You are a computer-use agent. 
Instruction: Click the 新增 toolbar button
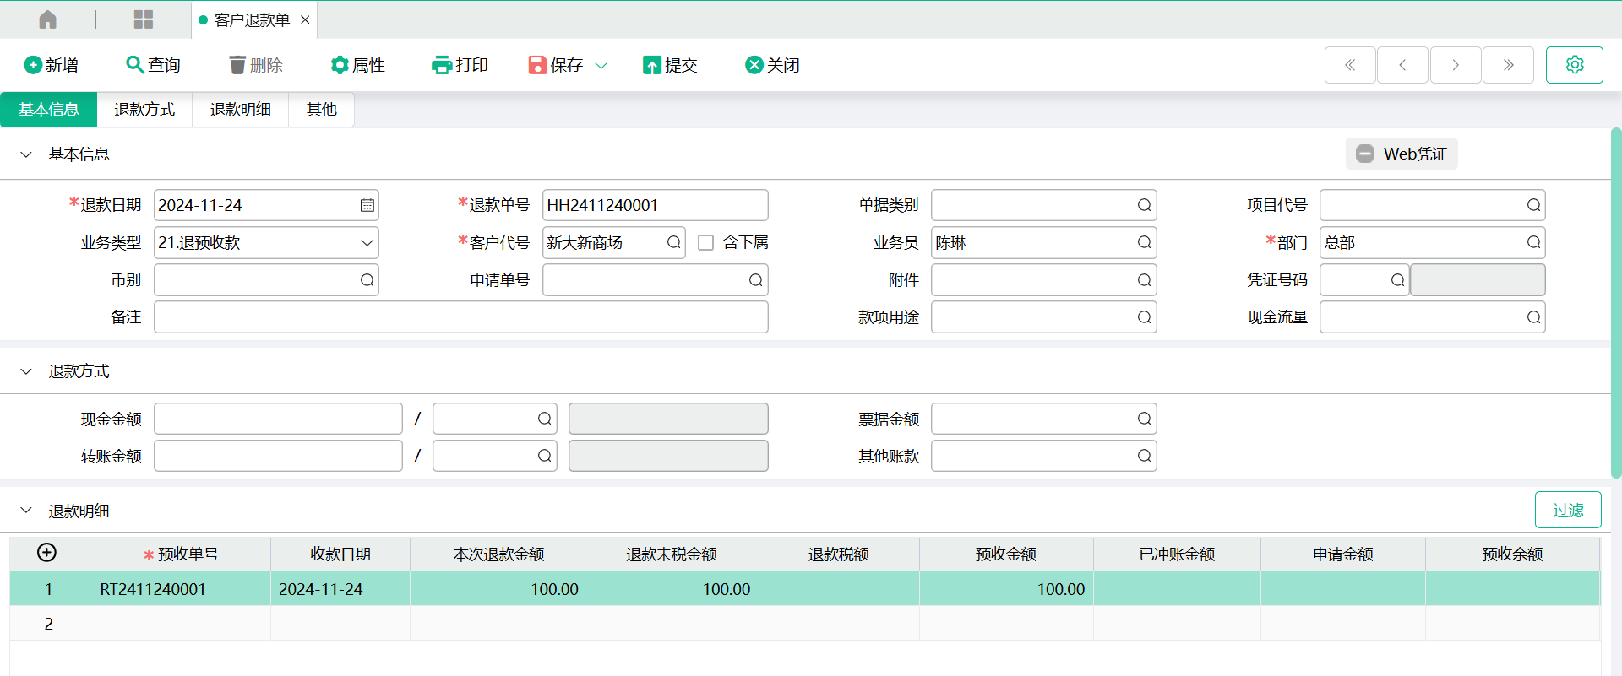(x=52, y=65)
